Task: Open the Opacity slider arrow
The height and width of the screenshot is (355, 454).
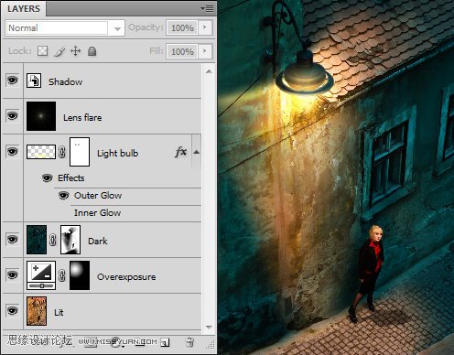Action: 205,27
